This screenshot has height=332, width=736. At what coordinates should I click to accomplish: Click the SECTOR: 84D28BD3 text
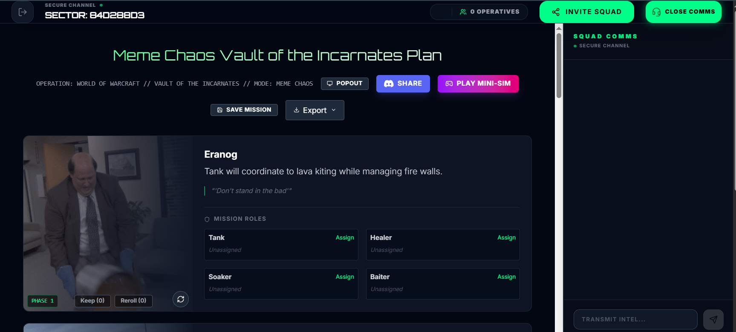95,15
